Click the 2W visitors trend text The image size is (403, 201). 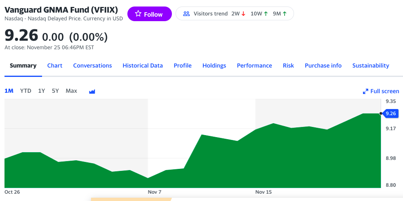tap(236, 13)
